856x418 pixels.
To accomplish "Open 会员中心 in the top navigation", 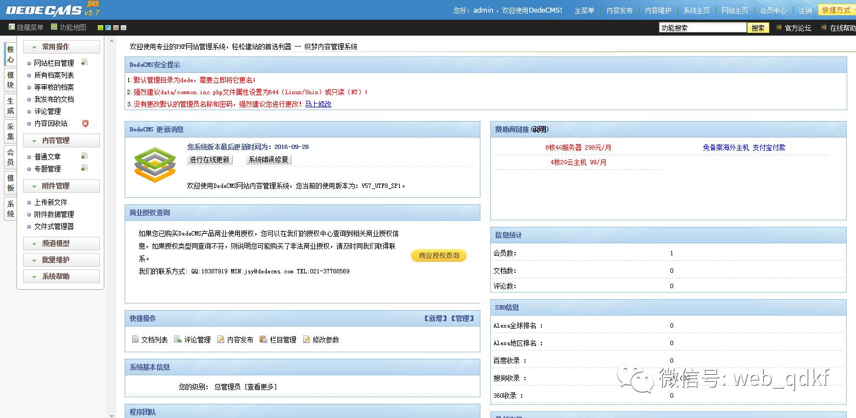I will tap(773, 10).
